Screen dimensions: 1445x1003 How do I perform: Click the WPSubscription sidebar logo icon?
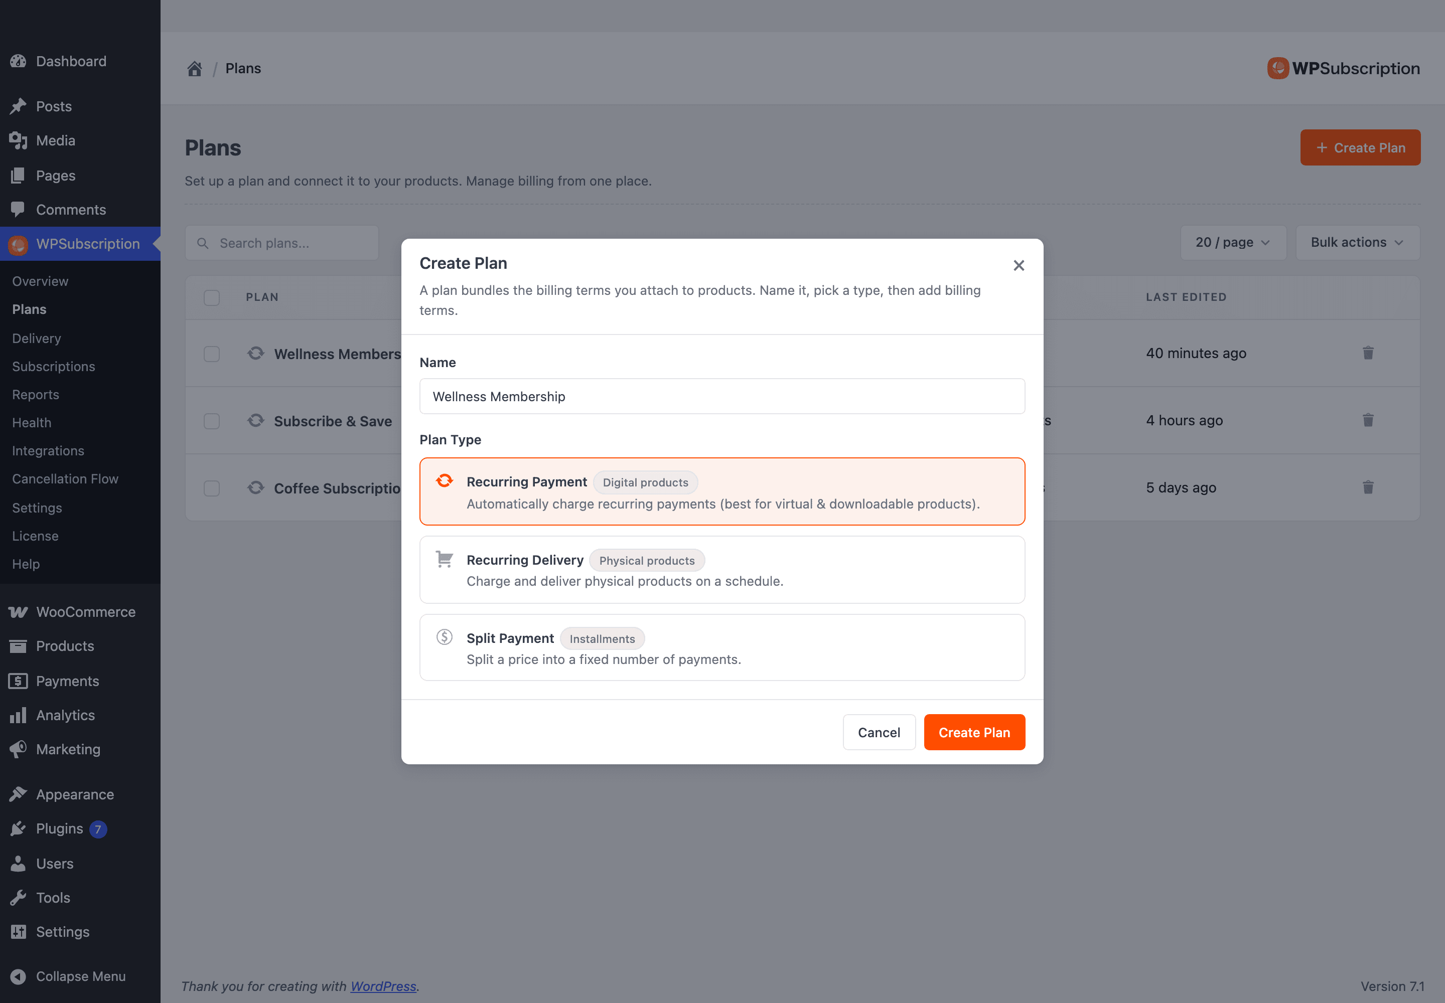(x=18, y=244)
